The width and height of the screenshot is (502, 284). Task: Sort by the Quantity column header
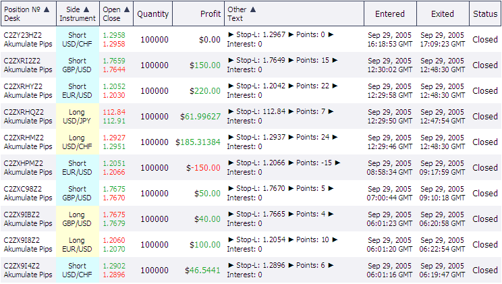(x=153, y=13)
